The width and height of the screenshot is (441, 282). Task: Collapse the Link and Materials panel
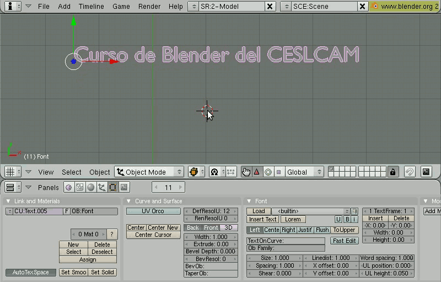click(x=8, y=201)
